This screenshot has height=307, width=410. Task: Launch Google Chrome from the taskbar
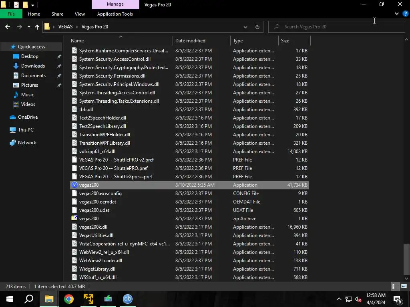(x=69, y=299)
